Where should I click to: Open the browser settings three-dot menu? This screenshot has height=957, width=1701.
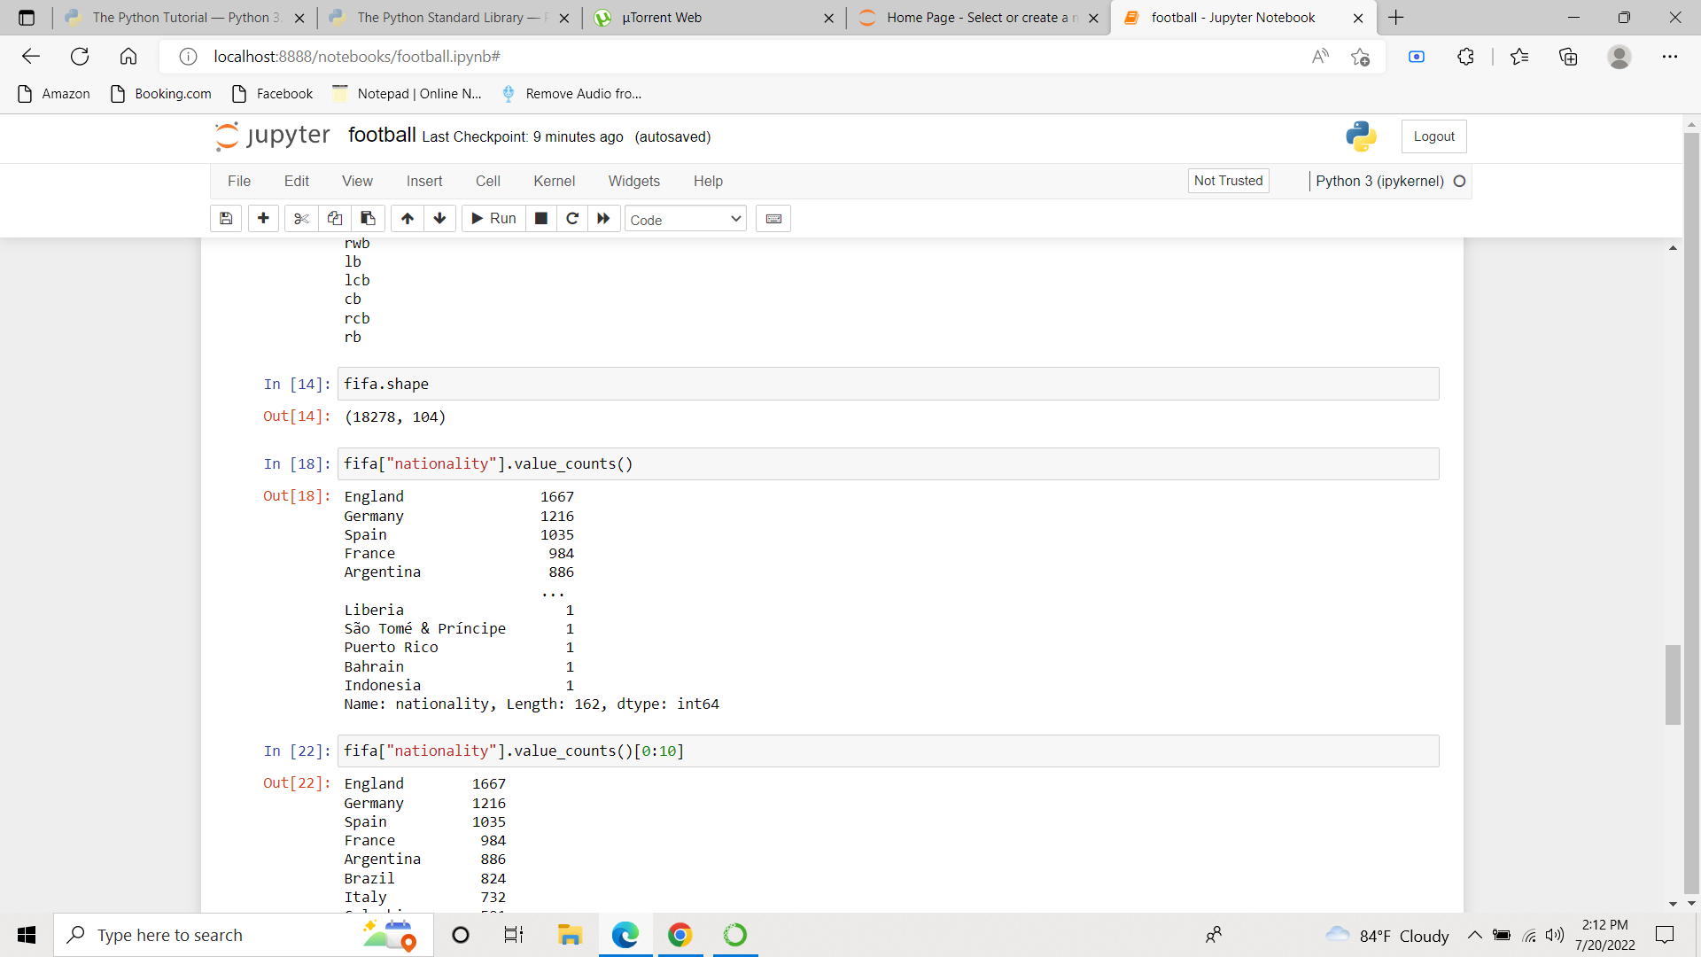(1671, 56)
